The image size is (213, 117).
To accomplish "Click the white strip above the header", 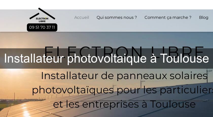I will 106,4.
